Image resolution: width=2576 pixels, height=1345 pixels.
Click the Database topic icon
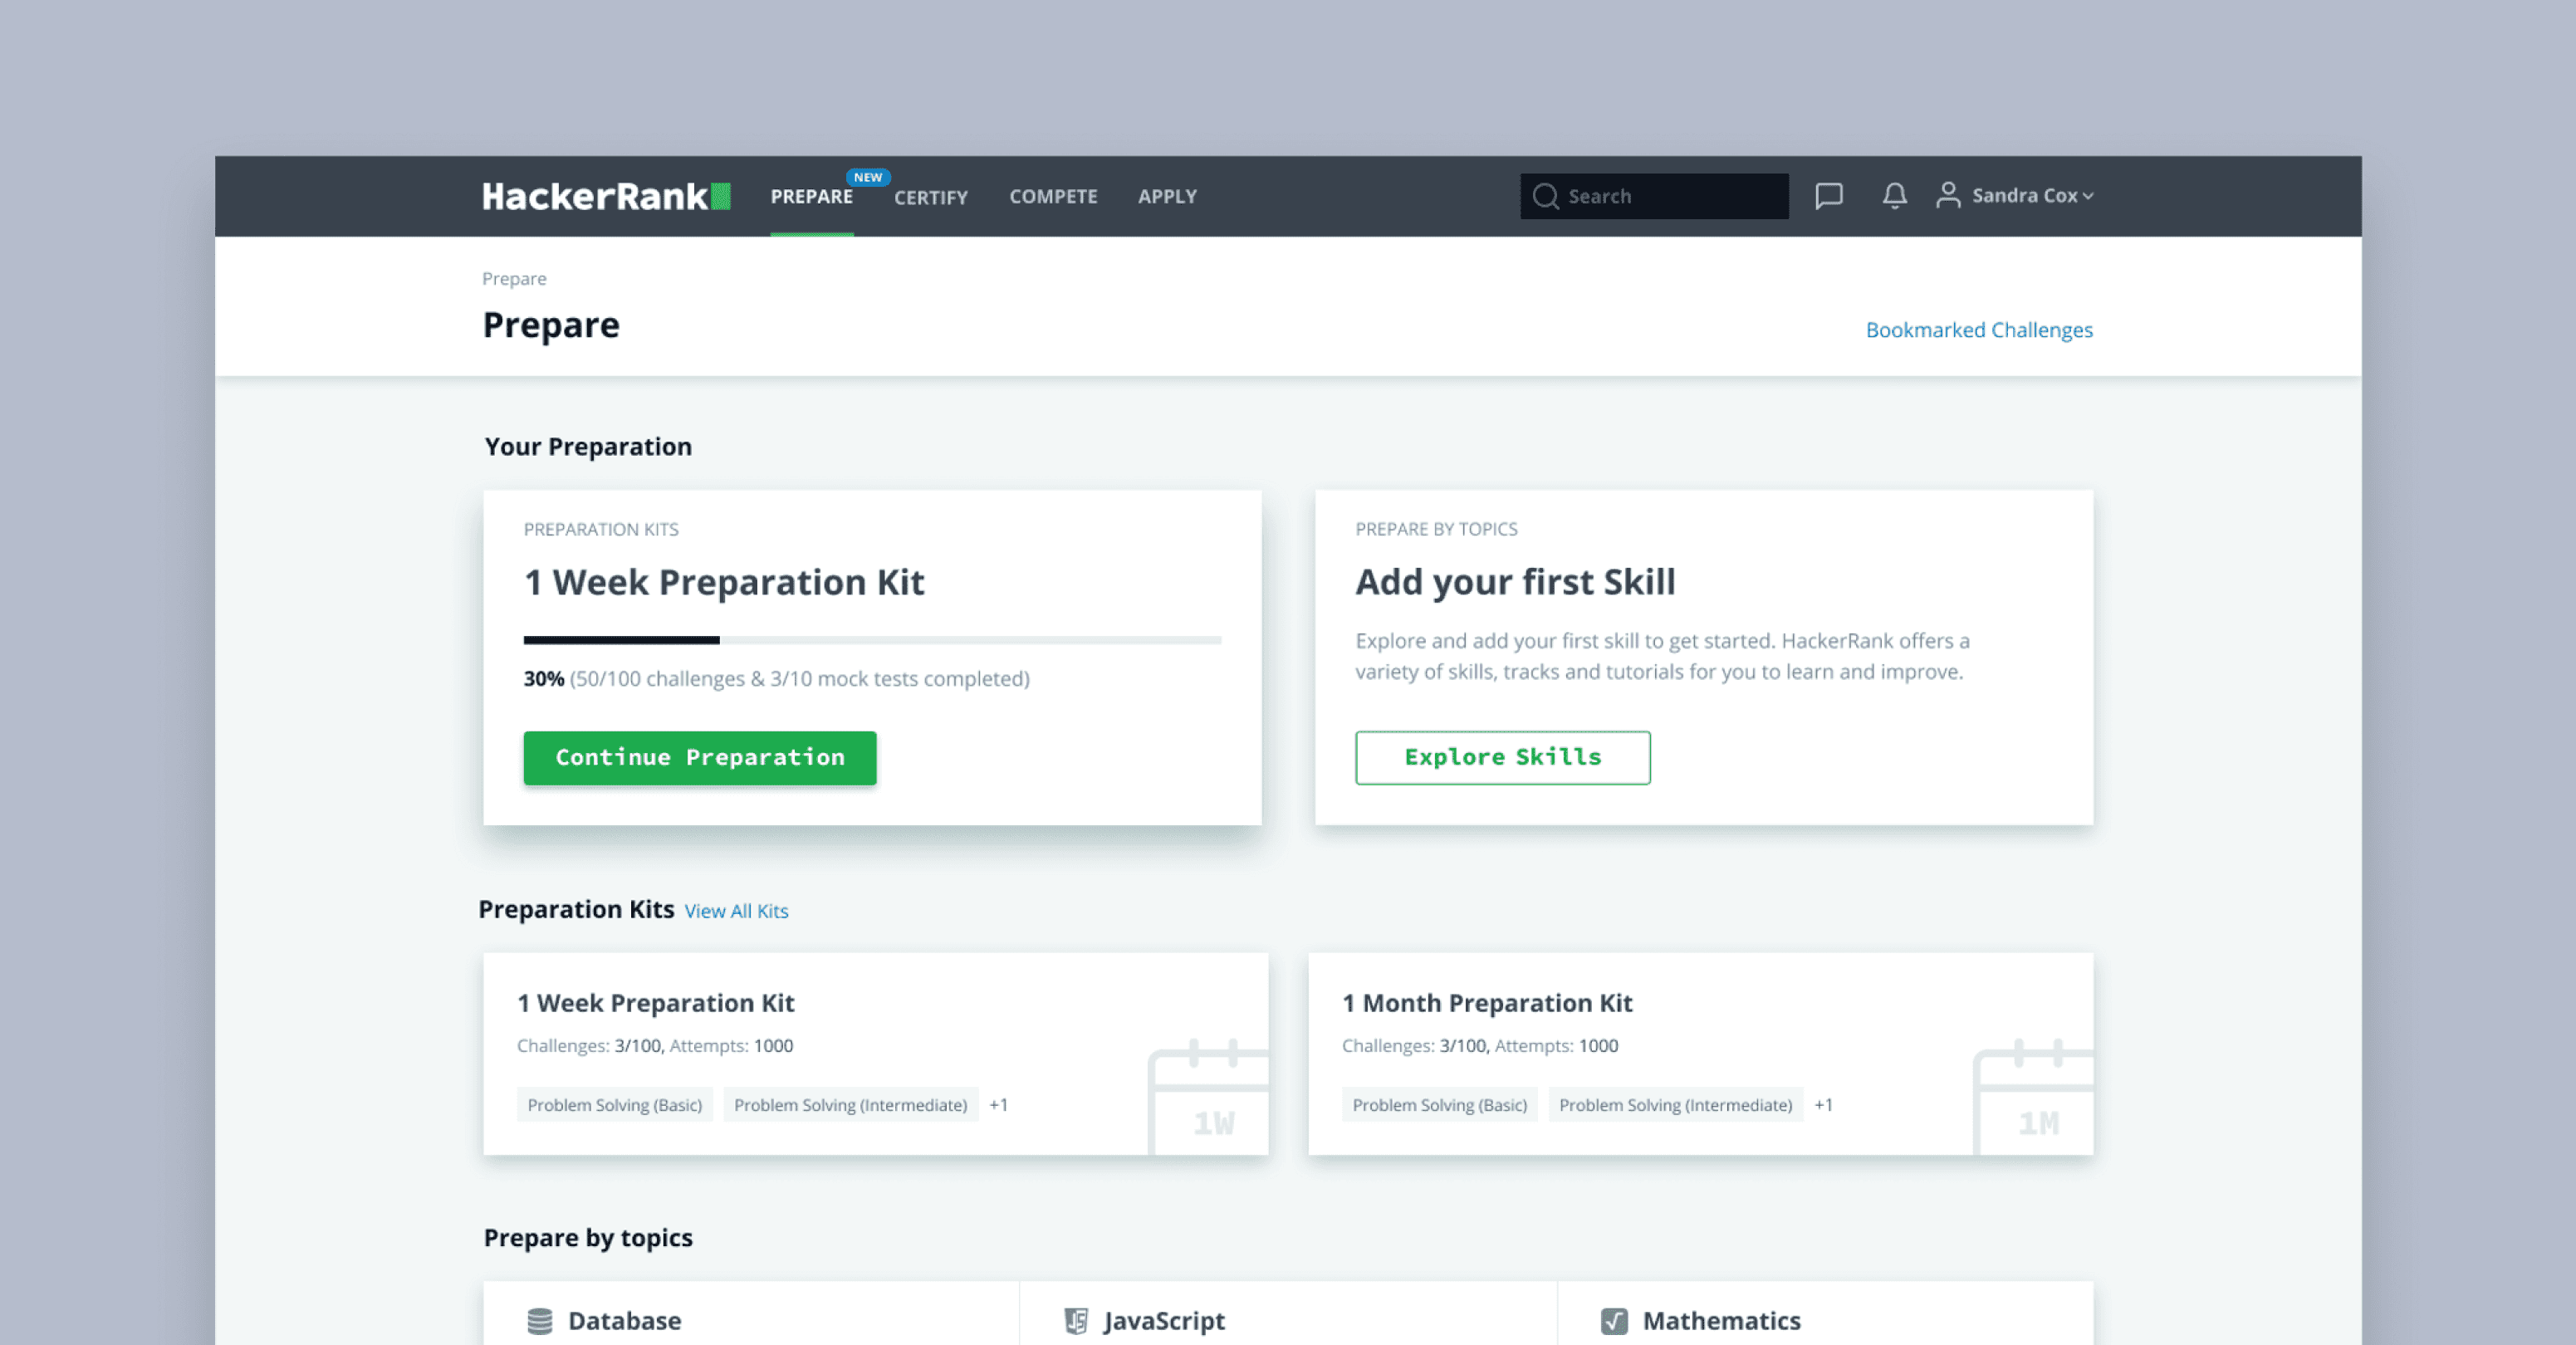(x=540, y=1321)
